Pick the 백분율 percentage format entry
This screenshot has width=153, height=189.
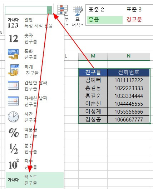[x=35, y=133]
